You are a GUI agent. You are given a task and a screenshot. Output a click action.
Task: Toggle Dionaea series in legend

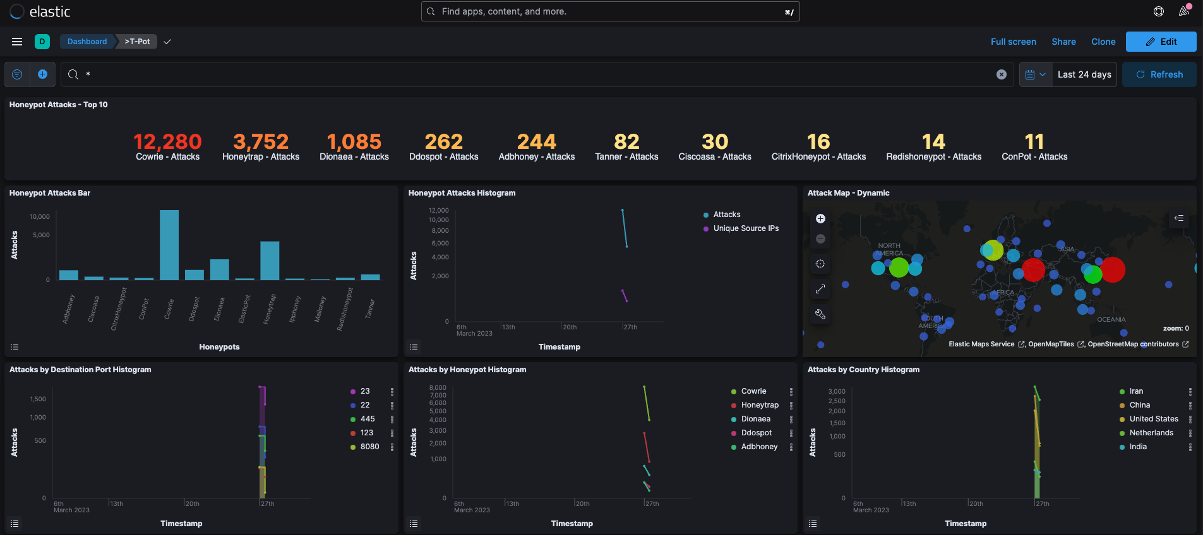pos(756,419)
